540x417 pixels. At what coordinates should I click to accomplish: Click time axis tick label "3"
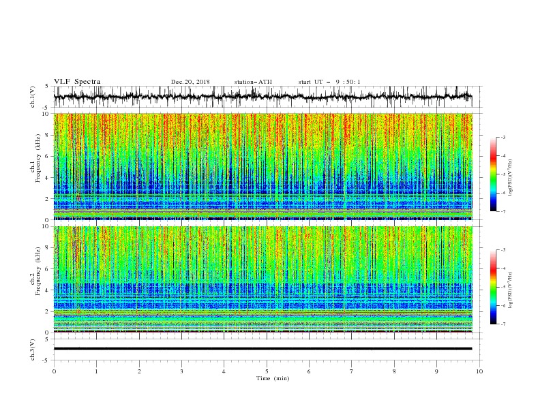click(x=181, y=371)
